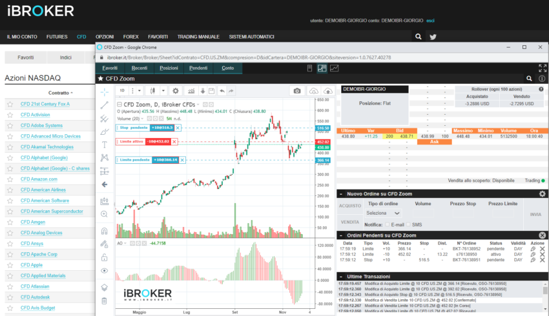
Task: Cancel the Stop pendente order on chart
Action: (x=178, y=128)
